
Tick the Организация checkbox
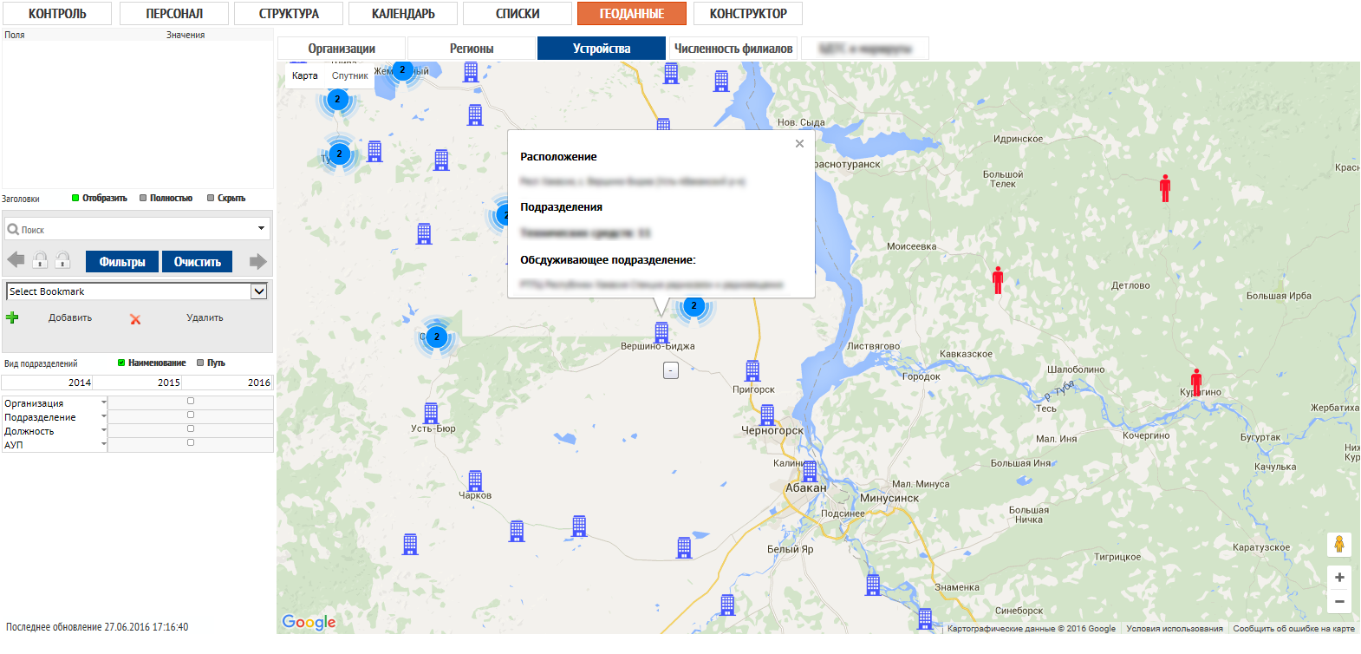point(191,402)
